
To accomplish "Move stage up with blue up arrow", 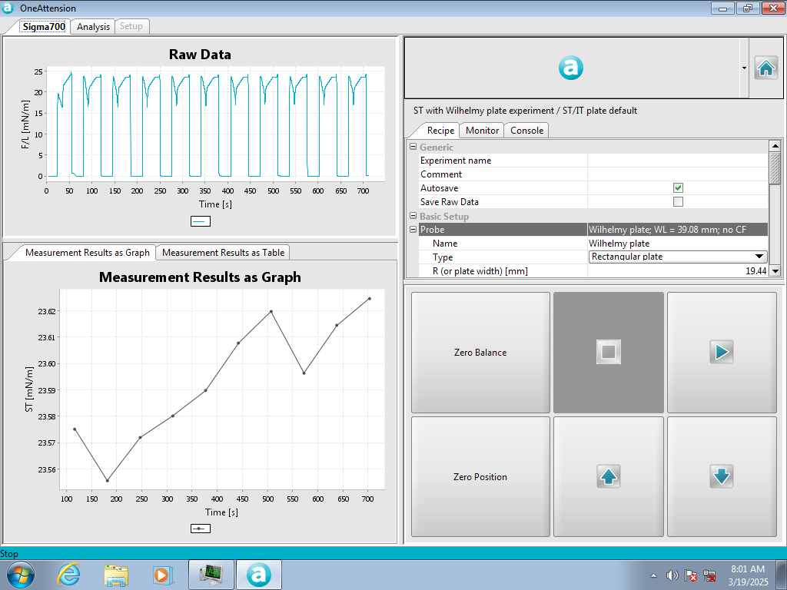I will (x=609, y=476).
